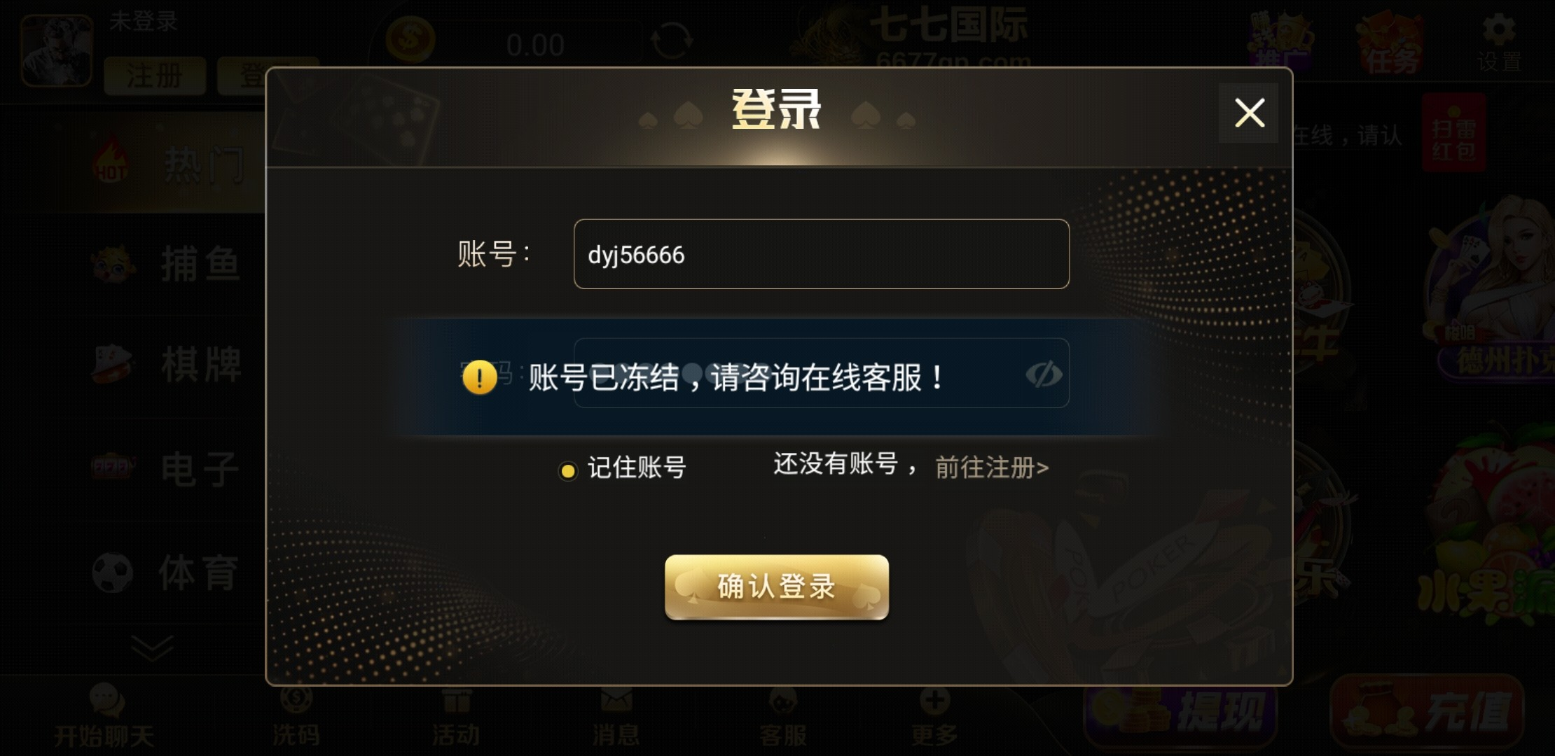Image resolution: width=1555 pixels, height=756 pixels.
Task: Open the 设置 gear icon
Action: tap(1499, 30)
